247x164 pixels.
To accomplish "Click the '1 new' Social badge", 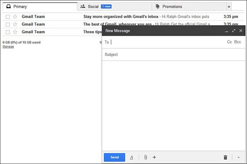I will (106, 7).
